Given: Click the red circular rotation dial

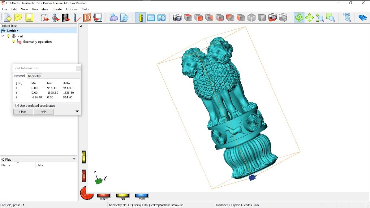Looking at the screenshot, I should 87,194.
